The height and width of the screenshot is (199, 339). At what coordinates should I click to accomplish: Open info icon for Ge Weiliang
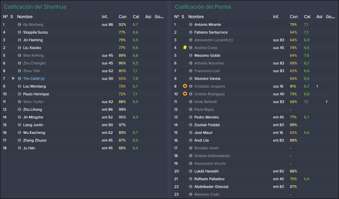20,24
